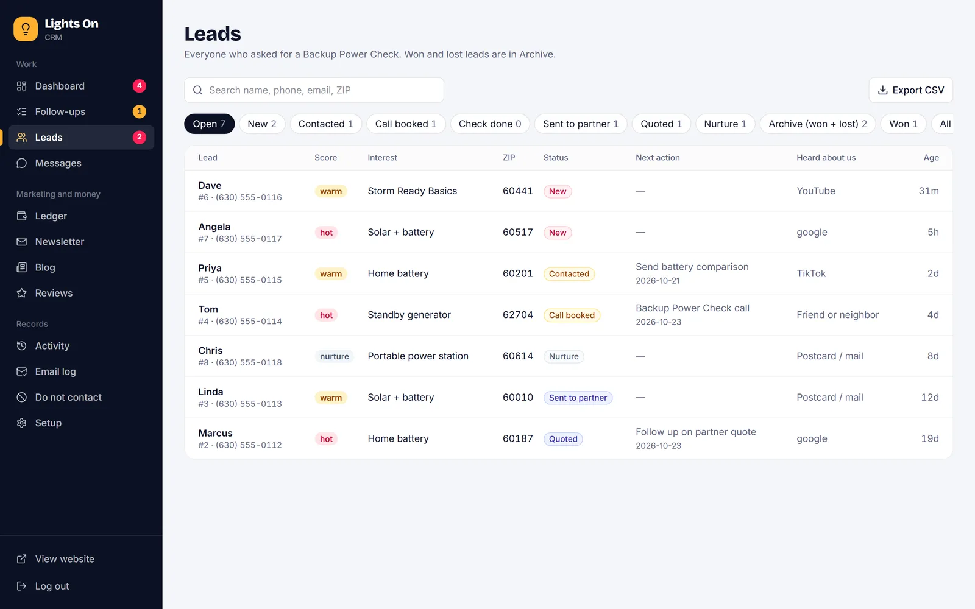Click the Setup gear icon

(x=22, y=423)
